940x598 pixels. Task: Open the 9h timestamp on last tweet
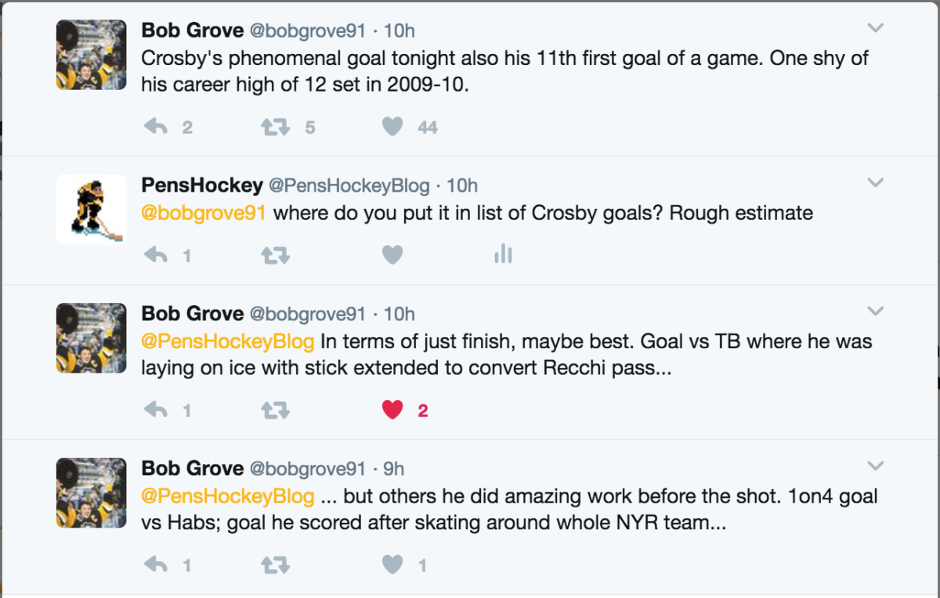tap(393, 468)
